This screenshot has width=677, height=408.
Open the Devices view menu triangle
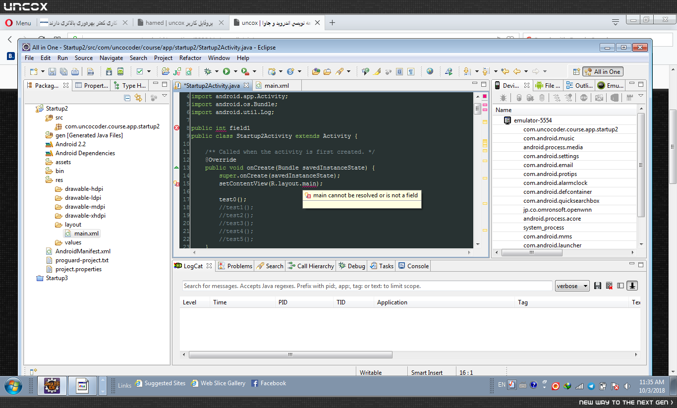click(x=640, y=96)
